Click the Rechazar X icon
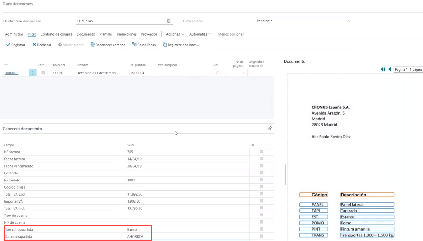The width and height of the screenshot is (423, 241). (34, 45)
